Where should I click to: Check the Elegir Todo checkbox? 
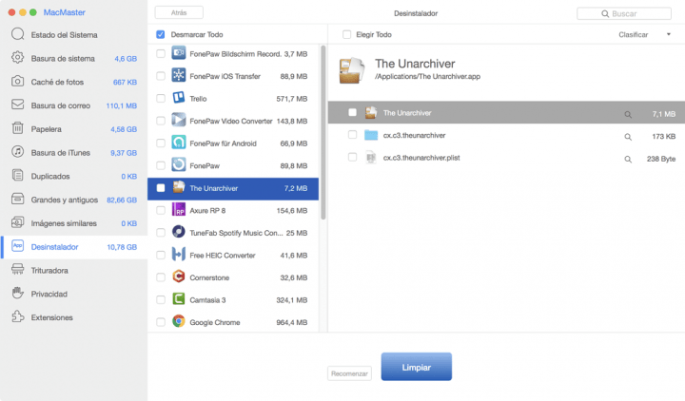pyautogui.click(x=346, y=34)
